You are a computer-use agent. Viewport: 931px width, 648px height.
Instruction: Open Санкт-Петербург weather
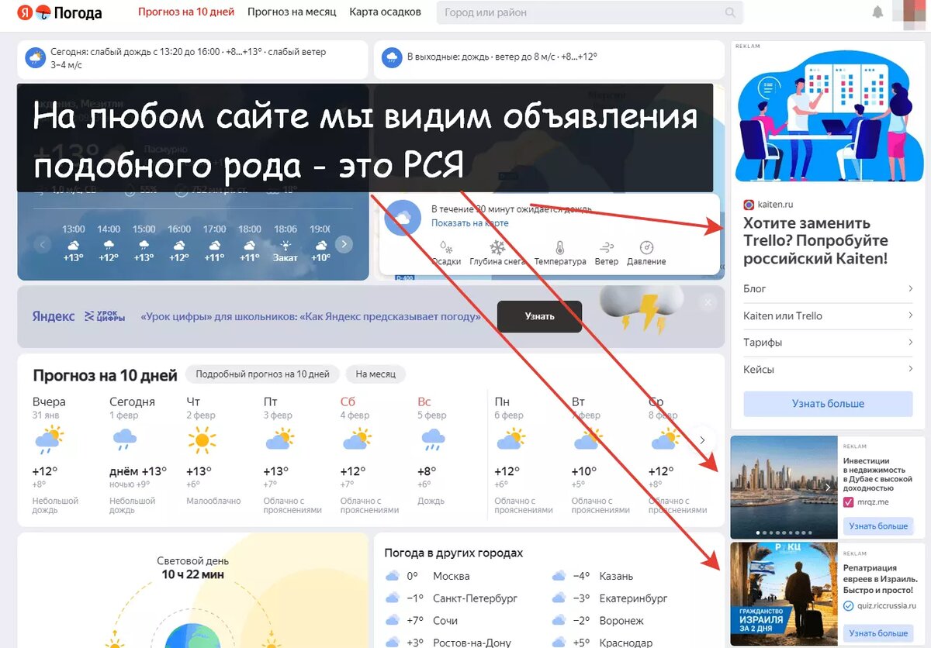pyautogui.click(x=475, y=598)
